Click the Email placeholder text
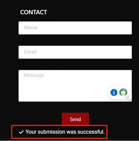 [x=30, y=52]
